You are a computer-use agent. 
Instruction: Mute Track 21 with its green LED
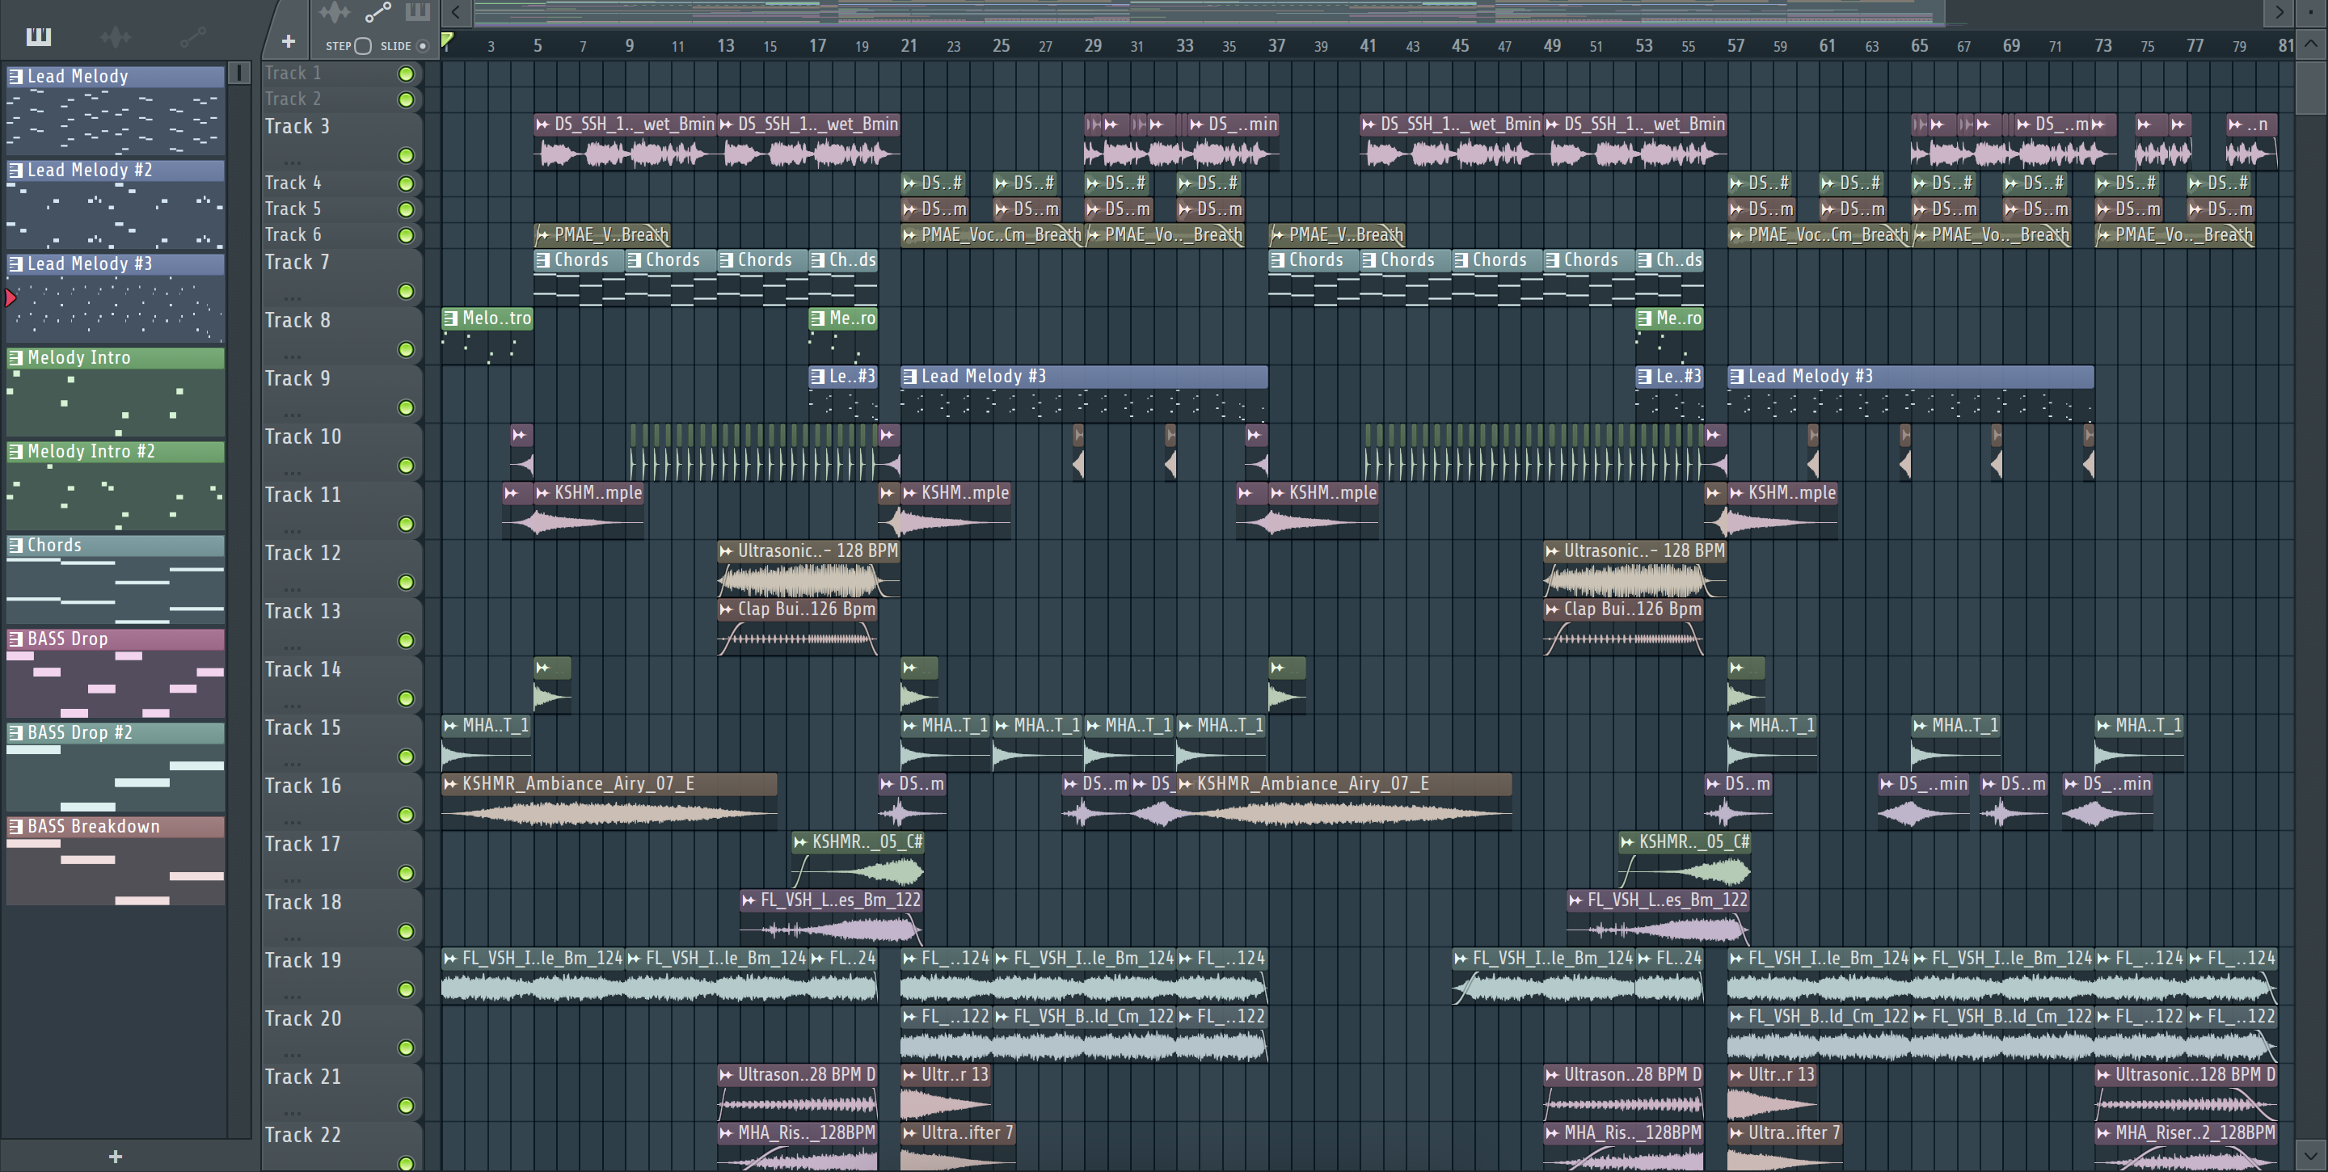[x=406, y=1106]
